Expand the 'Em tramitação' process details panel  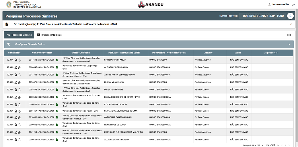(291, 24)
